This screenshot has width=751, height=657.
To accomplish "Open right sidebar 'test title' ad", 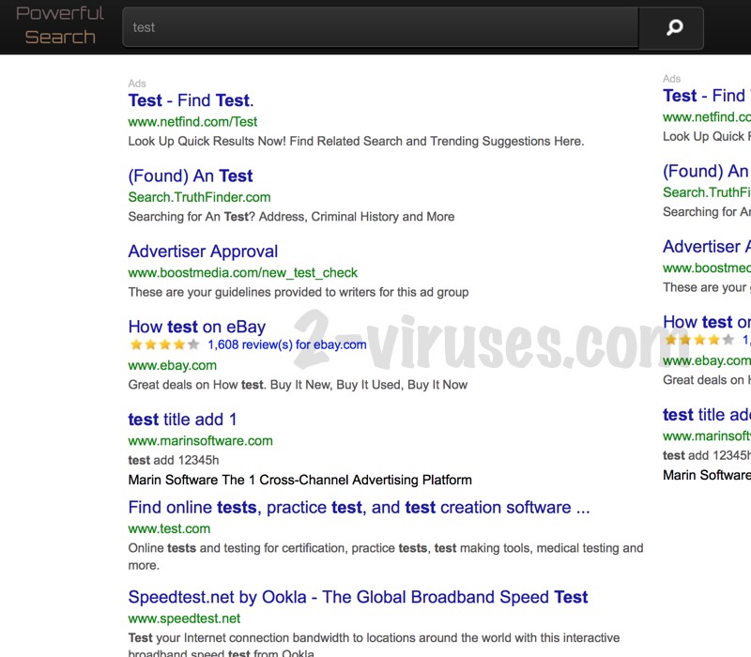I will 707,415.
